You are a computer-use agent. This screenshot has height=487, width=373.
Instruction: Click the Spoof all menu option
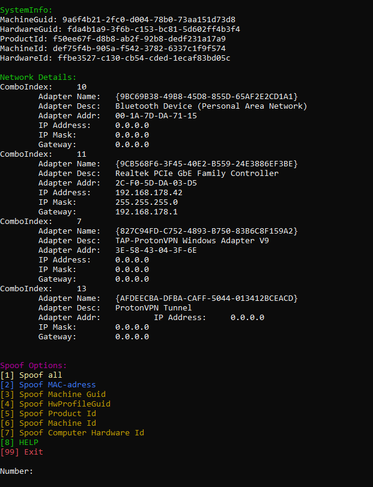click(31, 375)
